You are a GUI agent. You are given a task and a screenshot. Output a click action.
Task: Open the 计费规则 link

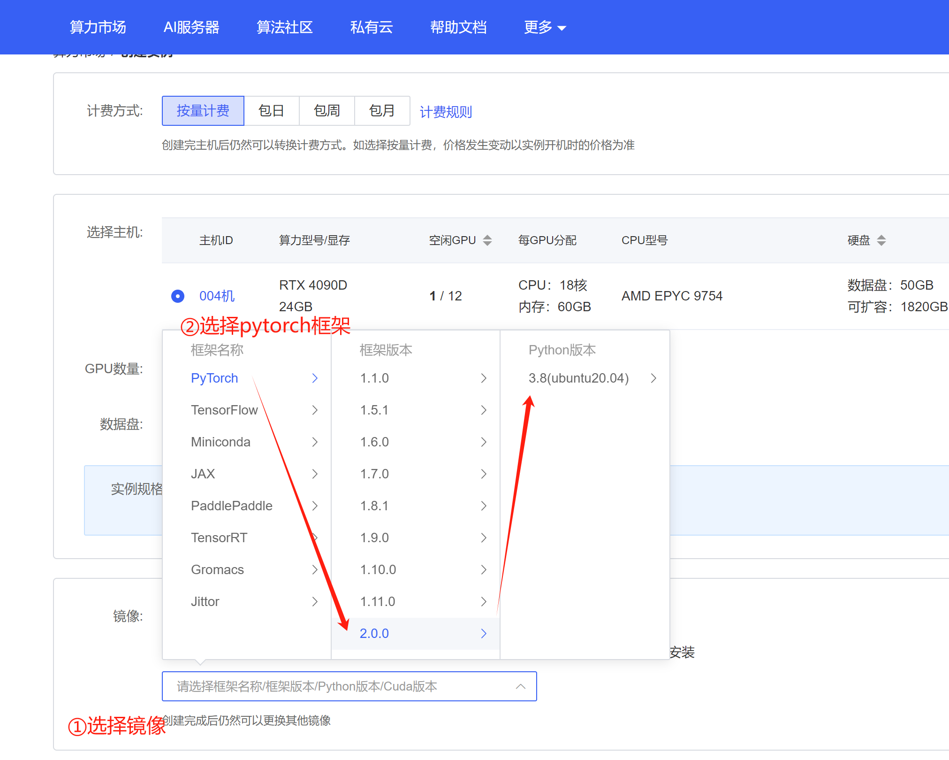click(x=446, y=112)
